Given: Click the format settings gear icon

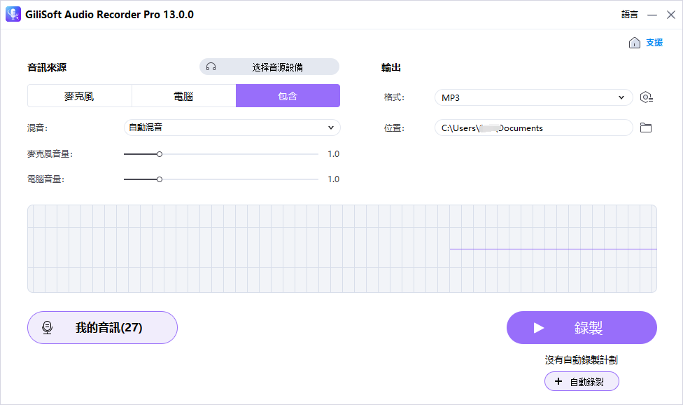Looking at the screenshot, I should point(647,97).
